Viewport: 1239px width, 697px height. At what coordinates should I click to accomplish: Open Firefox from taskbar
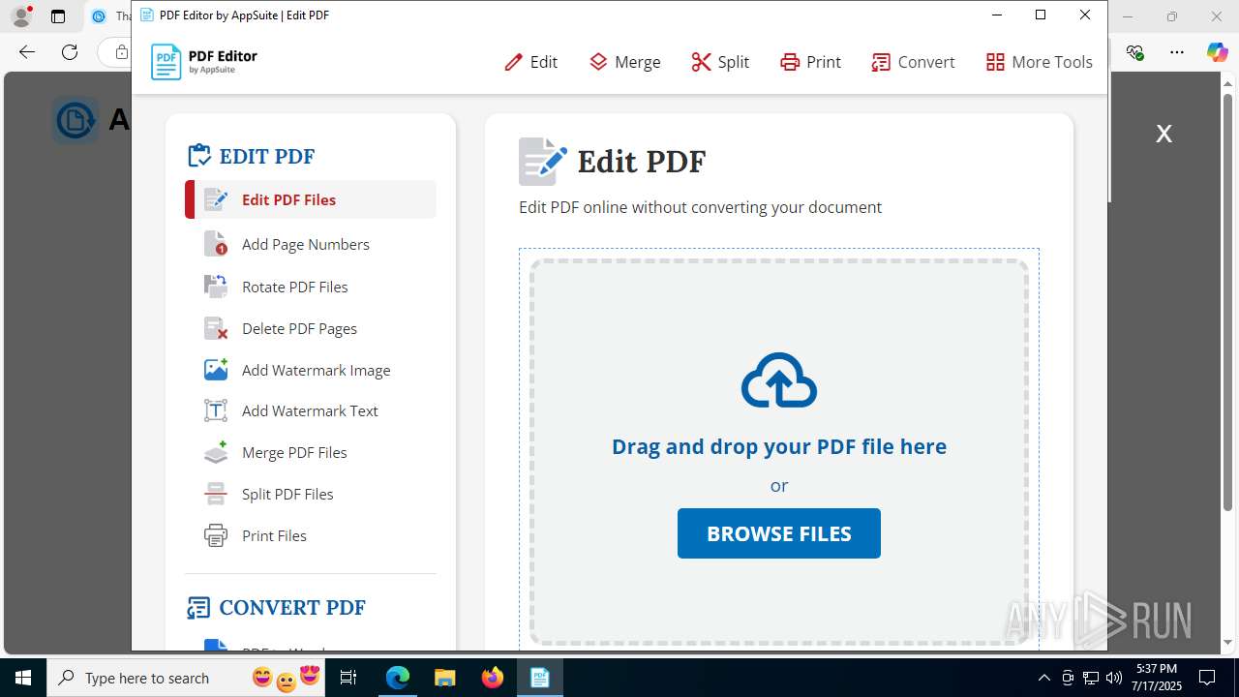tap(493, 678)
